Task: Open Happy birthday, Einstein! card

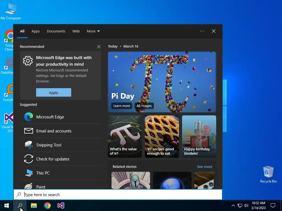Action: (199, 137)
